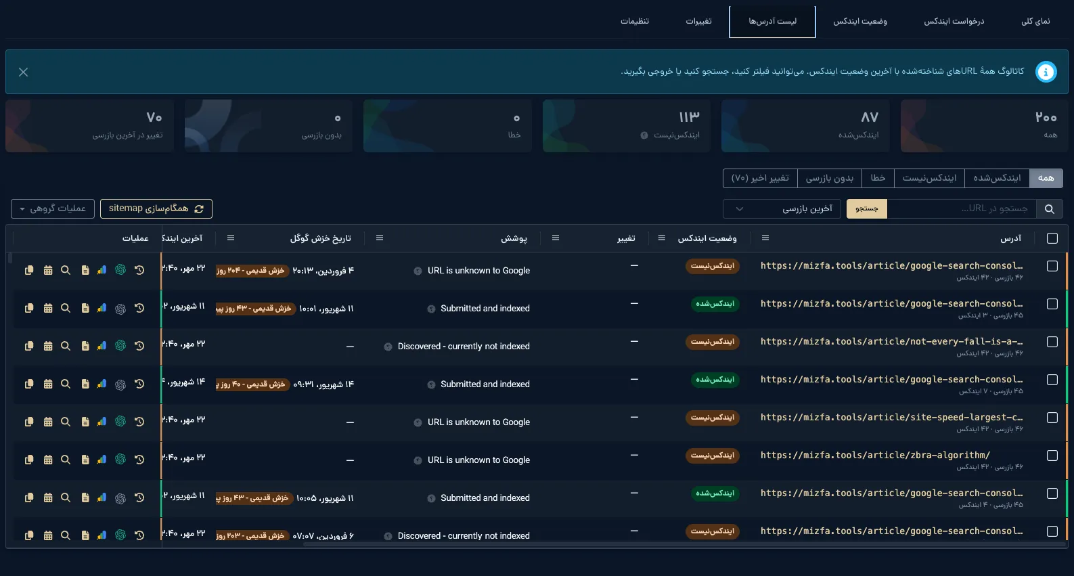The width and height of the screenshot is (1074, 576).
Task: Click magnifier action icon in site-speed-largest row
Action: (x=66, y=422)
